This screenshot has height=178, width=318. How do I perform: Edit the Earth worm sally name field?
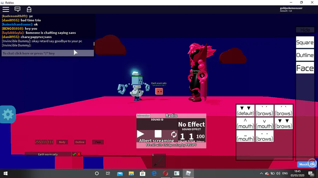coord(48,154)
